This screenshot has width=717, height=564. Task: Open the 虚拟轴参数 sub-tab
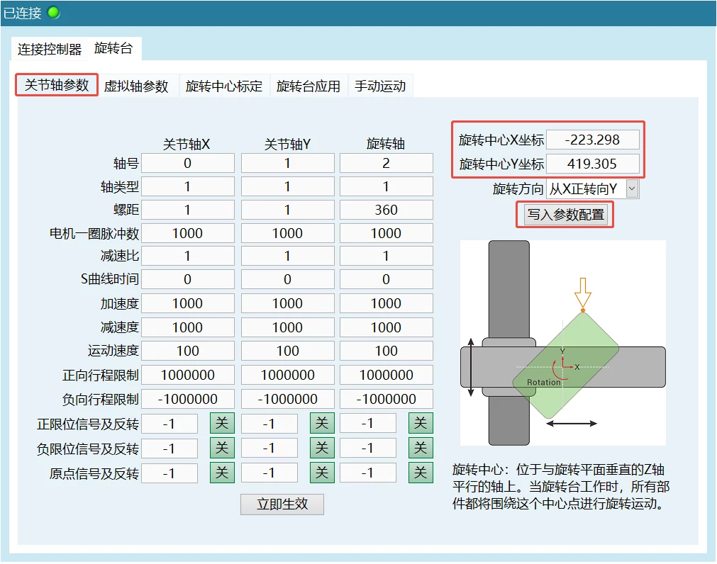click(x=136, y=86)
